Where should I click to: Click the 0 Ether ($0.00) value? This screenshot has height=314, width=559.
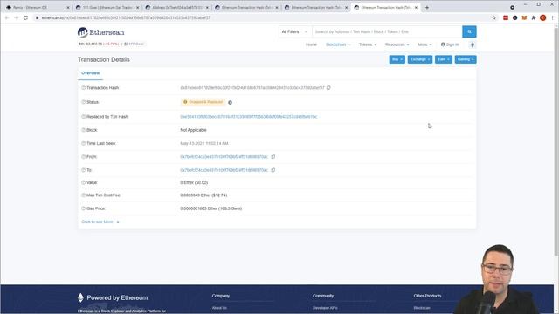pos(194,182)
